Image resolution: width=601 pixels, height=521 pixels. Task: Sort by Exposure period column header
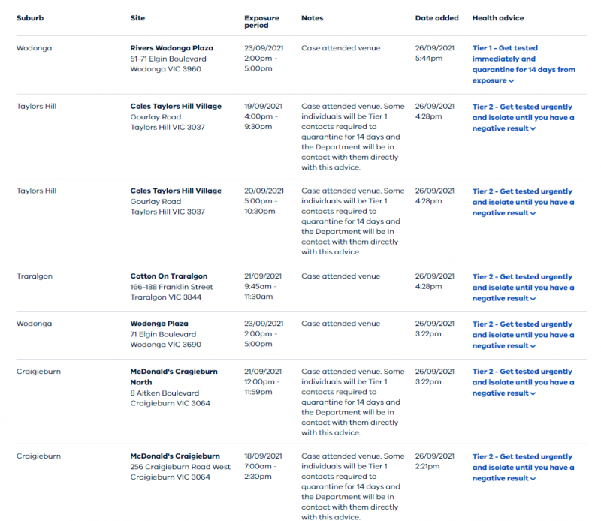[x=261, y=22]
